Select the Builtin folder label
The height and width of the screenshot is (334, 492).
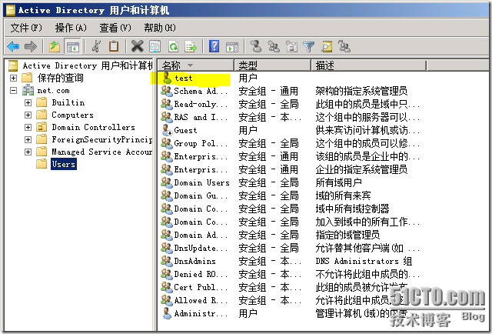pos(68,103)
